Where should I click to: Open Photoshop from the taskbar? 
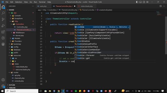pos(67,91)
